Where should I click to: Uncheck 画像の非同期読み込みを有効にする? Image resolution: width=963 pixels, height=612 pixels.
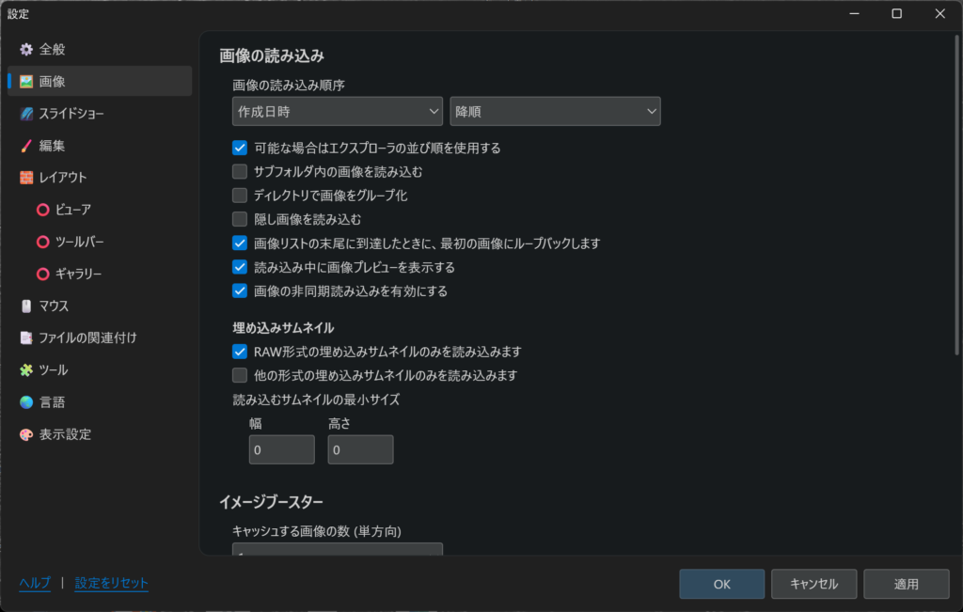240,290
